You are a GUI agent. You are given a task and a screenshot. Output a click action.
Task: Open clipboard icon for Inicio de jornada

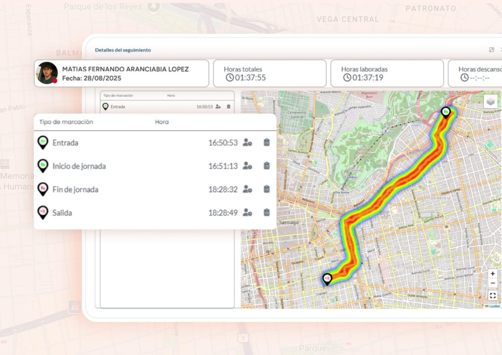point(267,166)
